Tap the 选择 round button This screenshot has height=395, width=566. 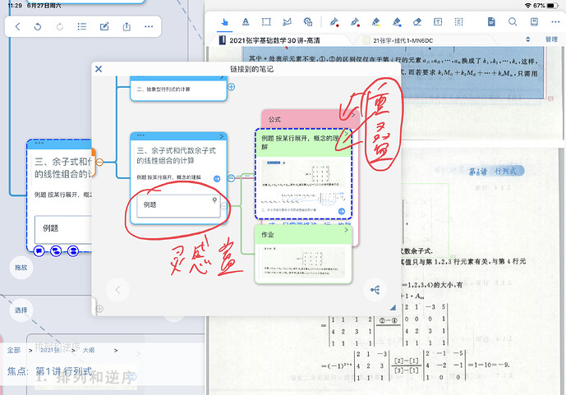pos(21,310)
